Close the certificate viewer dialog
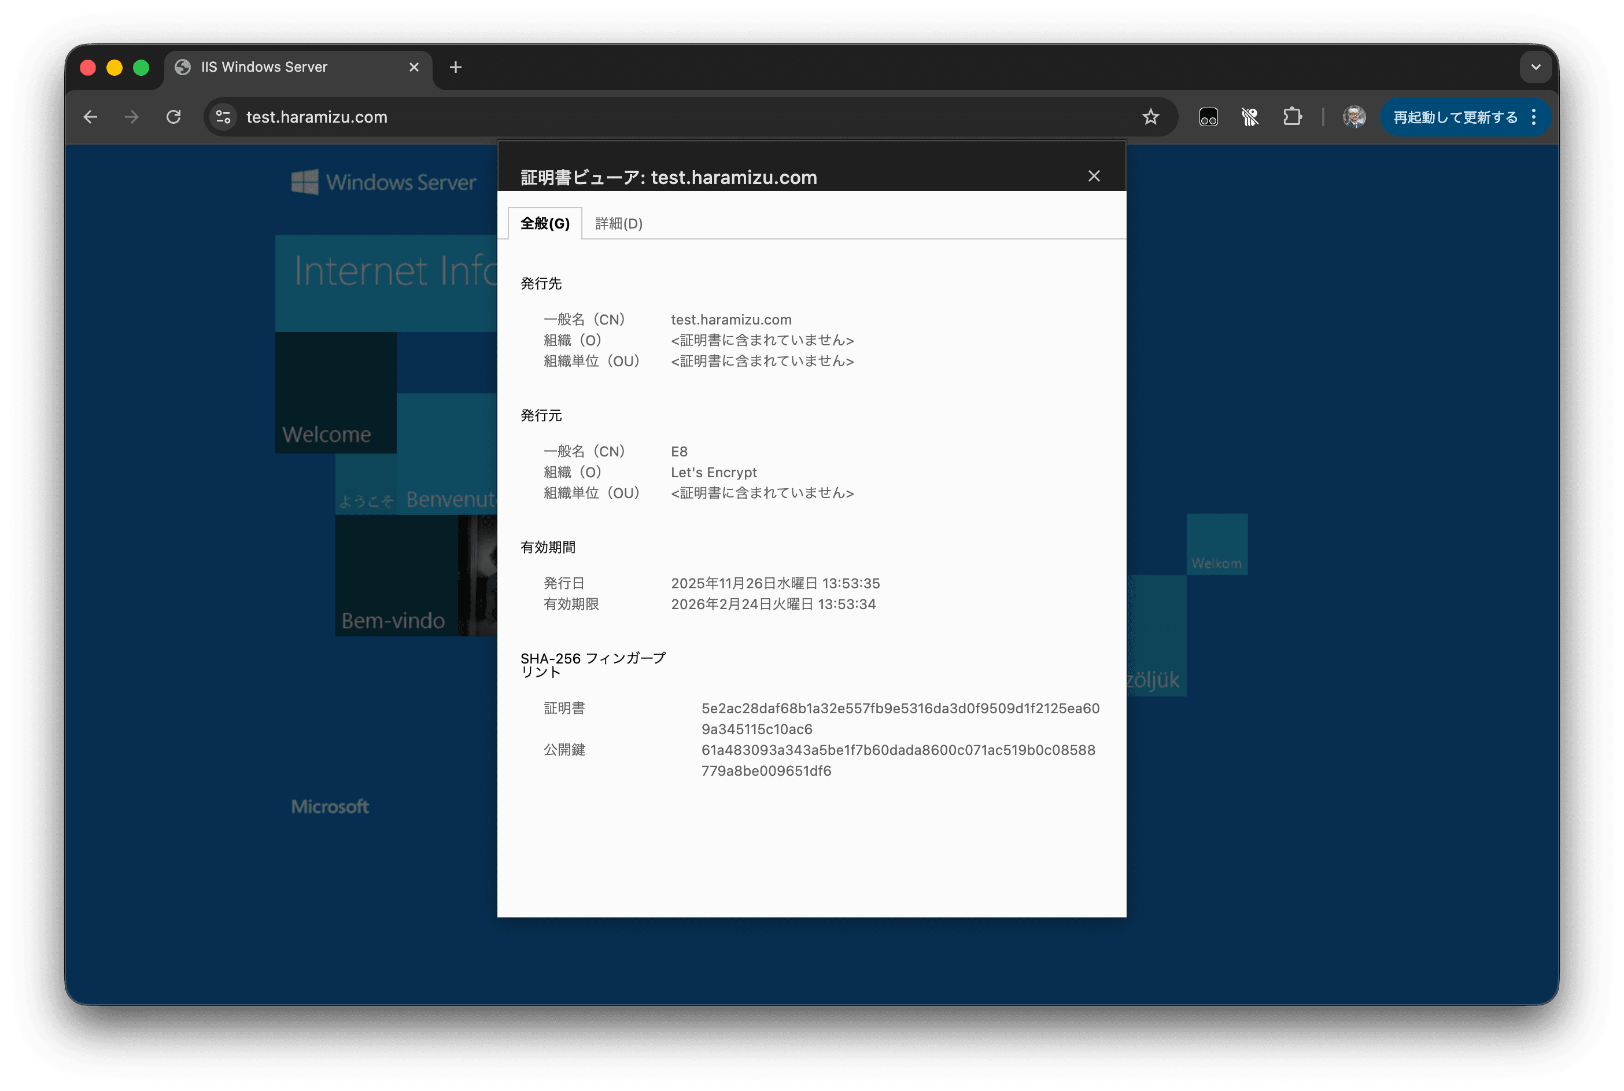 click(x=1093, y=176)
